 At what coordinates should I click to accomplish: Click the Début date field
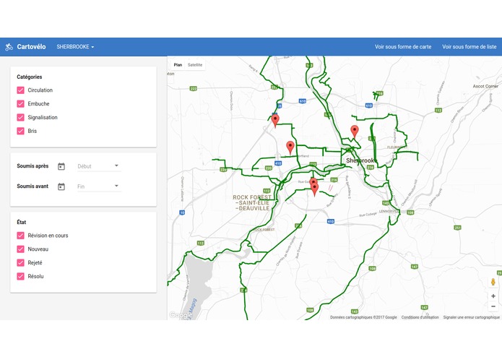pyautogui.click(x=99, y=166)
